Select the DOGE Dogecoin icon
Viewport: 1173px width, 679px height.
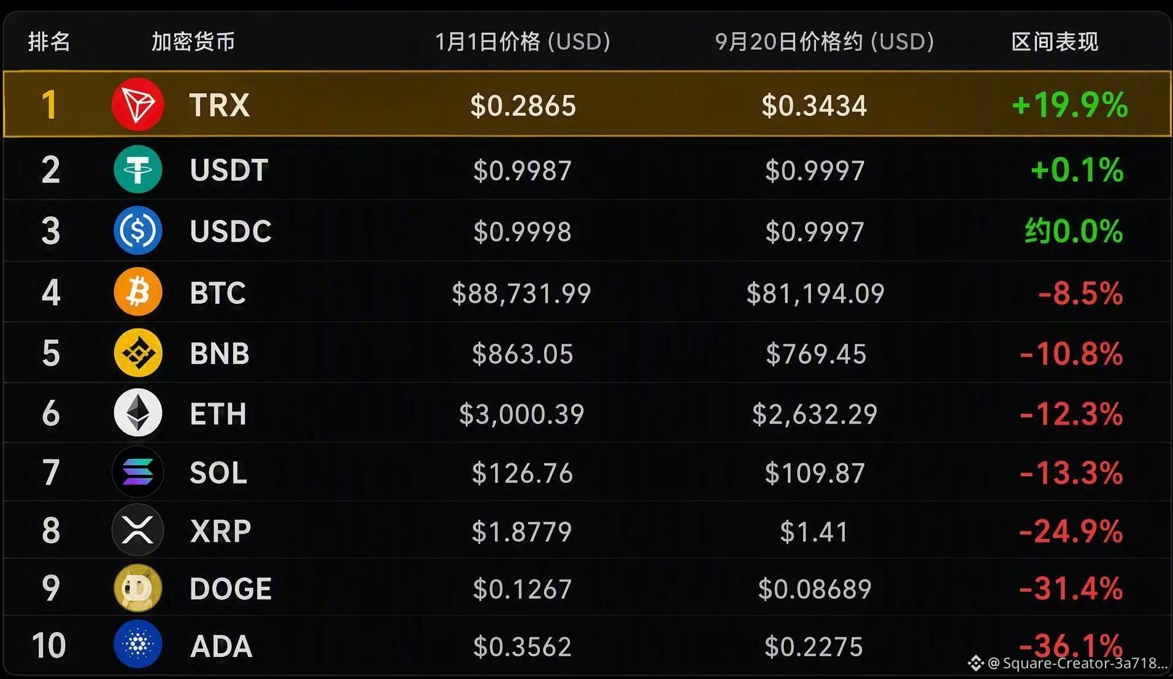click(x=138, y=588)
